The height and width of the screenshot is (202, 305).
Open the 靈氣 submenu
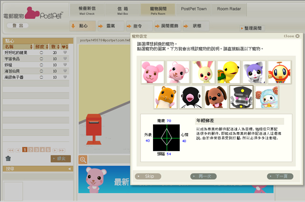111,26
